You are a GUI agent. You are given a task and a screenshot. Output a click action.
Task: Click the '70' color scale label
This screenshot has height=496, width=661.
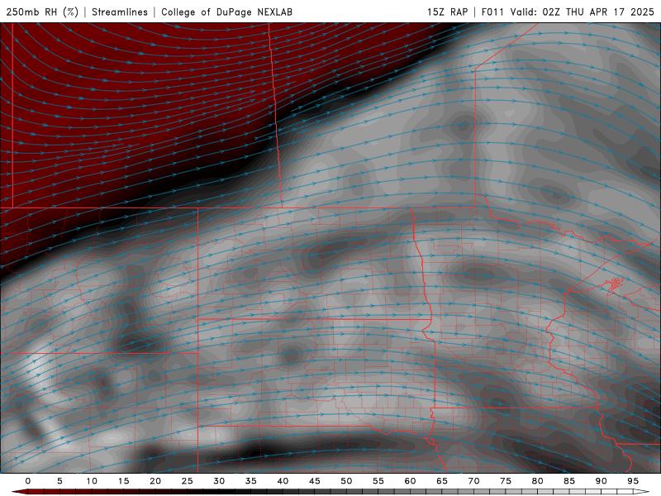(473, 481)
